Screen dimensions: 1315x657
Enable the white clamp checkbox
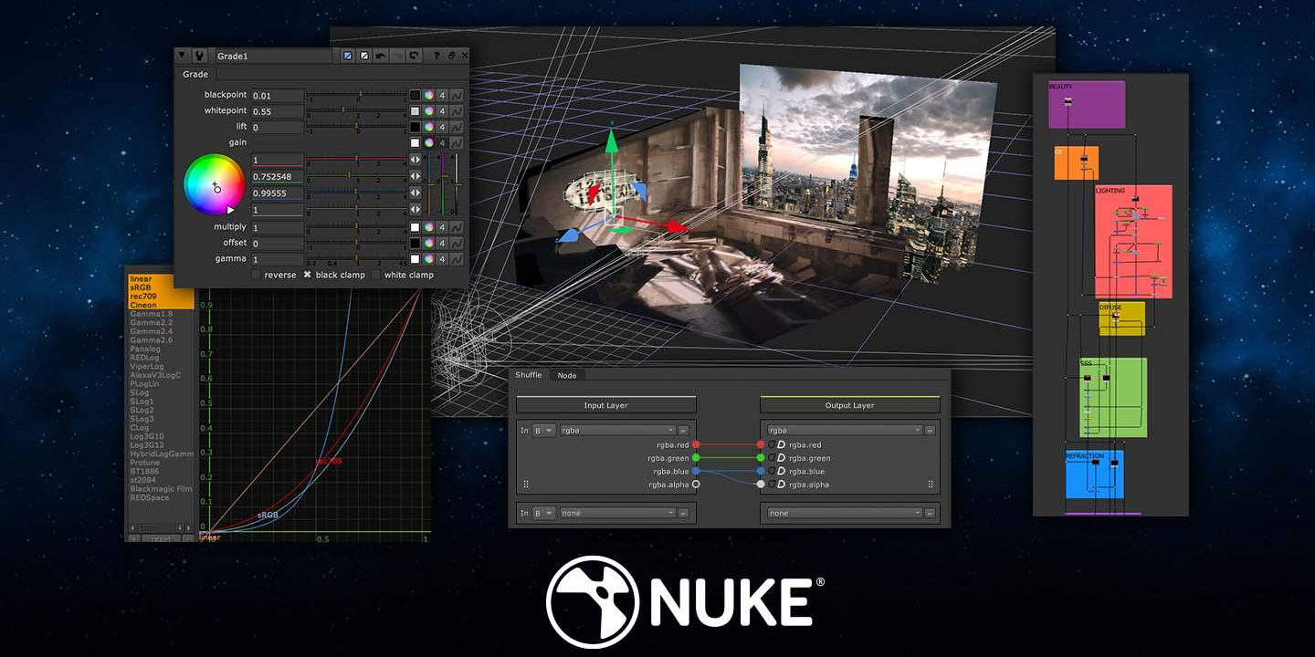pos(376,274)
